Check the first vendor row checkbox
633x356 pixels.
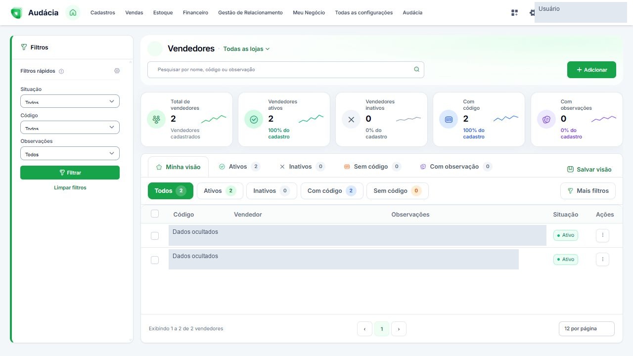(155, 236)
